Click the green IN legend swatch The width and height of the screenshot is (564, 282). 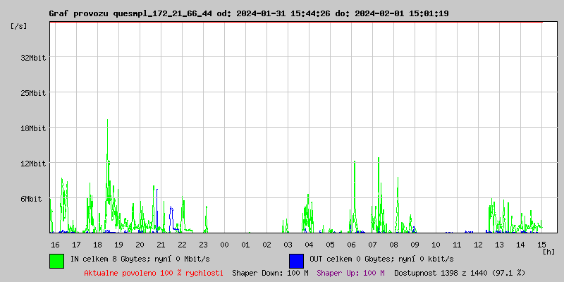56,260
